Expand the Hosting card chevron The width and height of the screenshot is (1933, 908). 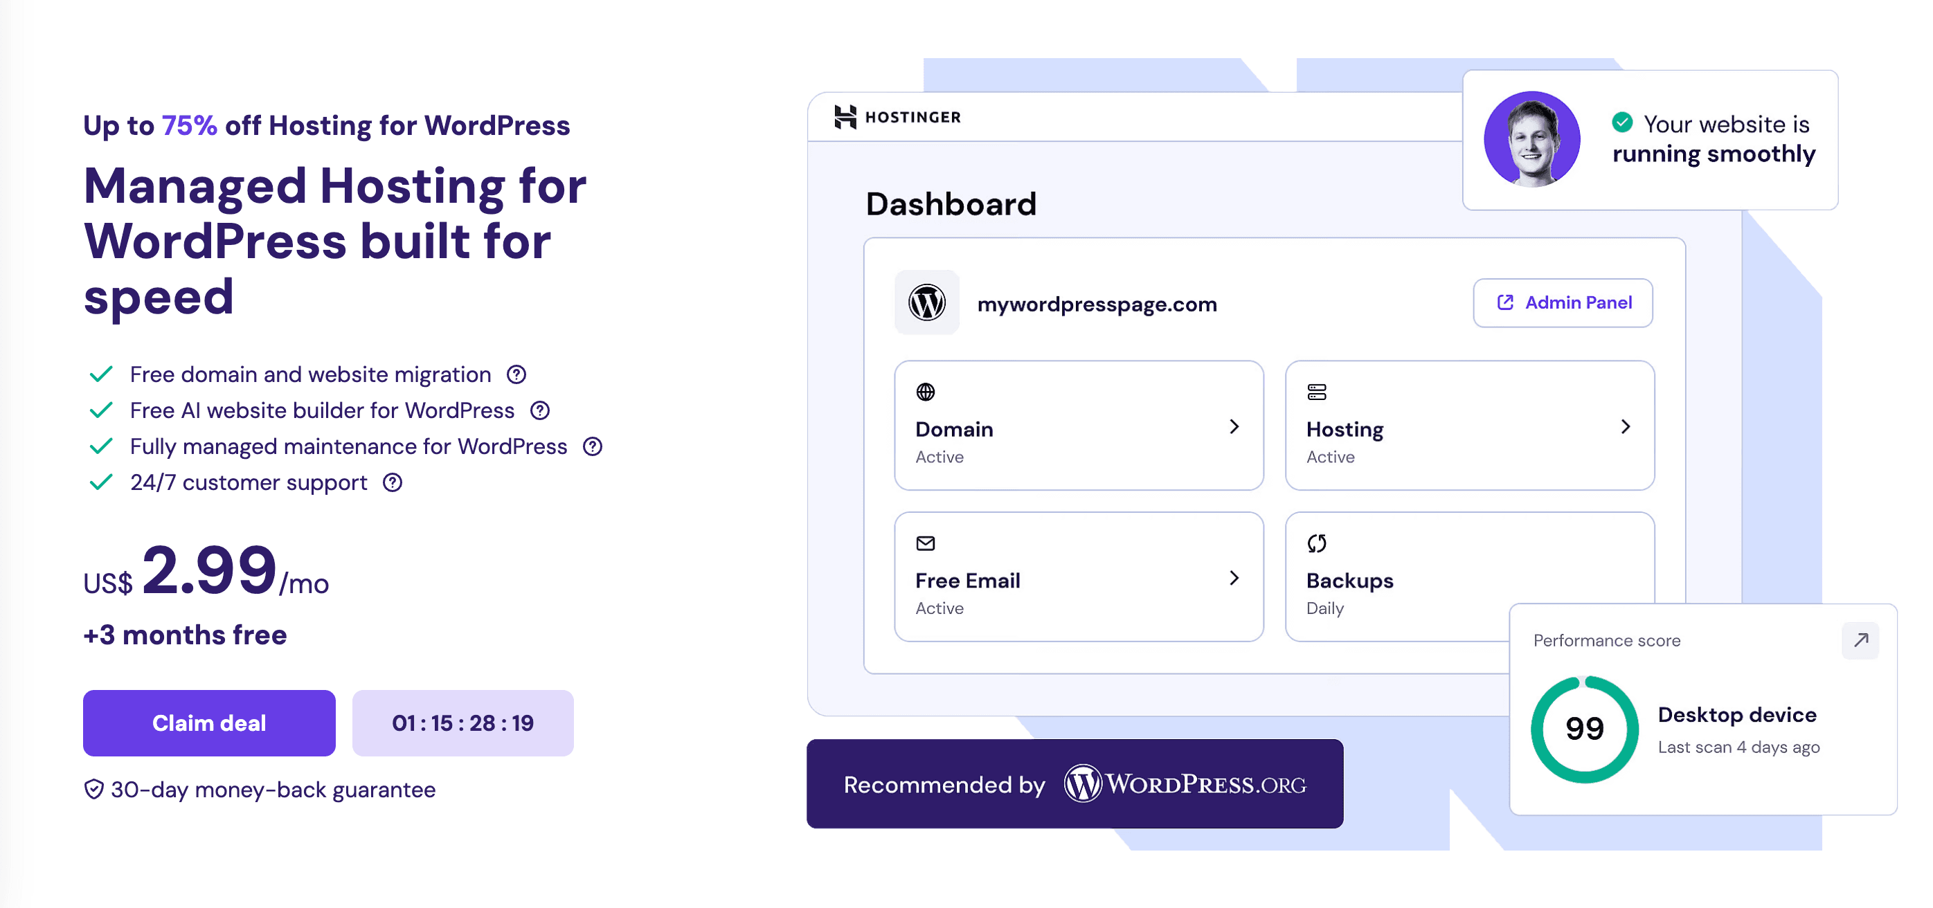[x=1626, y=426]
